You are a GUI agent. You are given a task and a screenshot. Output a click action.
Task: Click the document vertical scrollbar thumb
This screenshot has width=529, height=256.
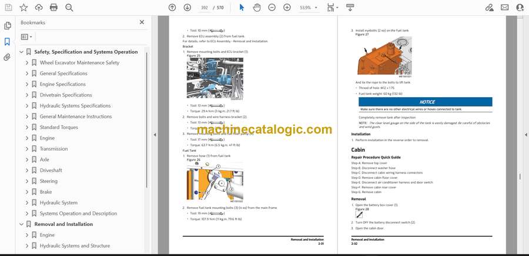pos(520,177)
